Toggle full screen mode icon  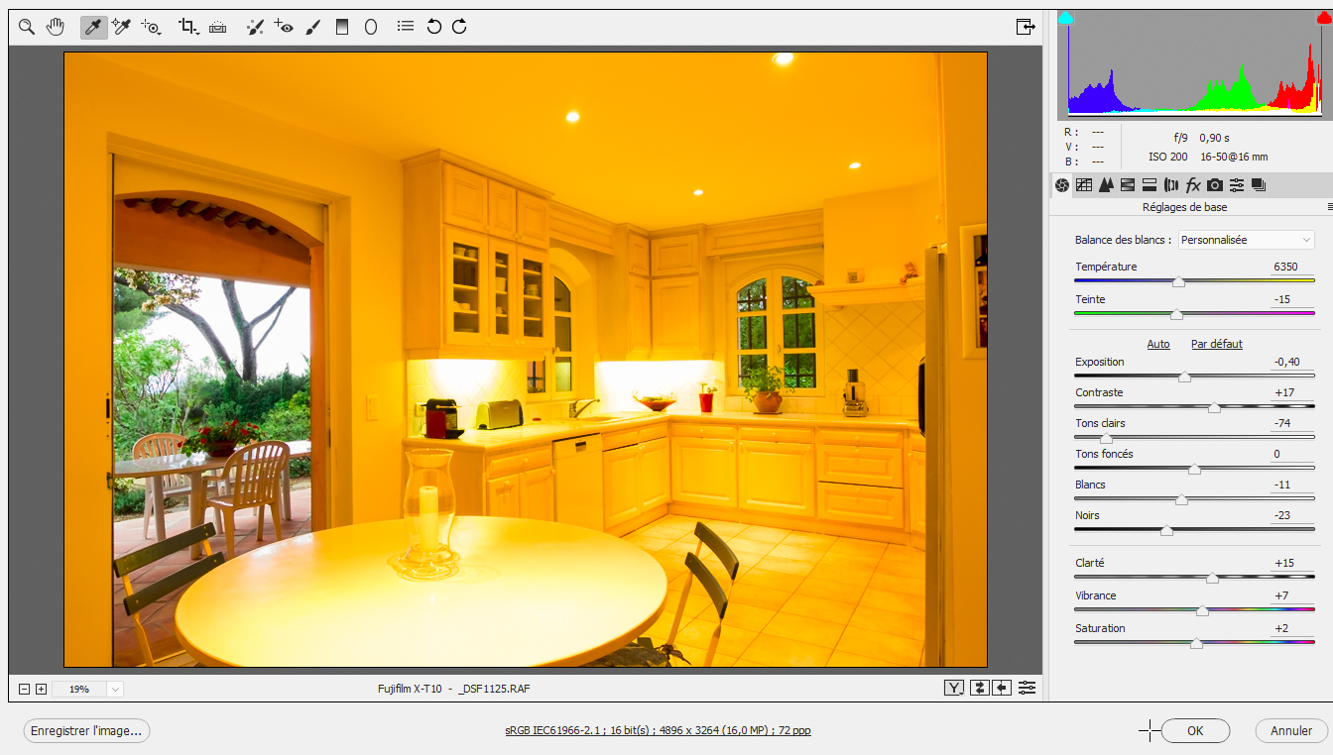point(1026,27)
